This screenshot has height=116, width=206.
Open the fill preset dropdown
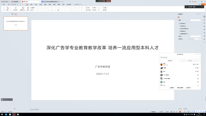click(x=195, y=20)
